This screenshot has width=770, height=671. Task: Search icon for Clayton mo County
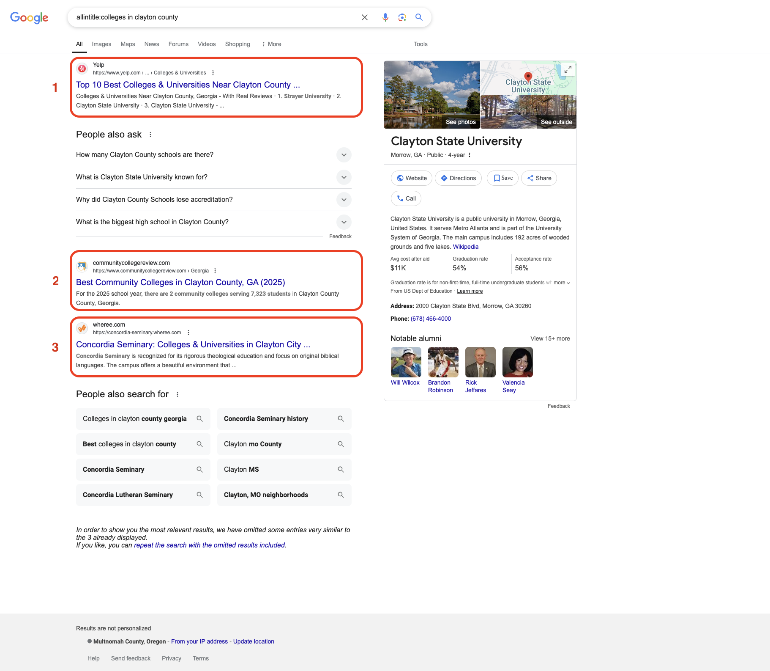pyautogui.click(x=341, y=444)
